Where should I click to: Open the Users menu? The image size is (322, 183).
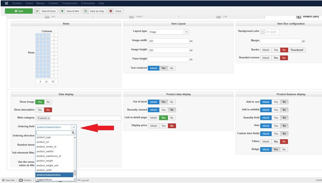[29, 3]
